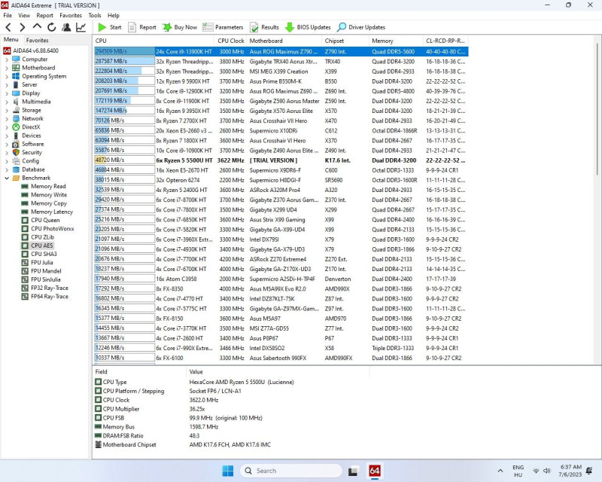
Task: Navigate up with the up arrow icon
Action: [x=37, y=26]
